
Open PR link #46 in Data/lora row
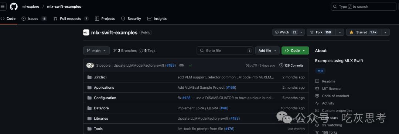[x=224, y=108]
